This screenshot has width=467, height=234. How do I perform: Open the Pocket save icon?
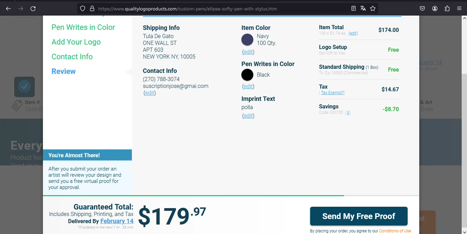pos(422,9)
